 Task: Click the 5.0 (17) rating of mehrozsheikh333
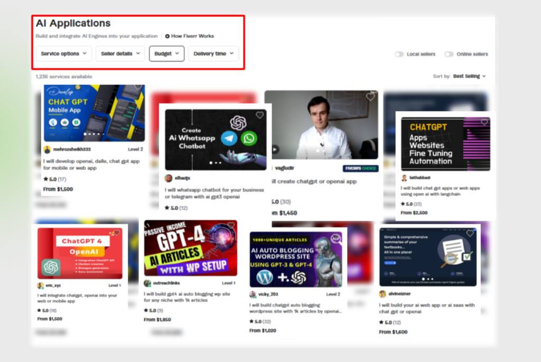click(x=55, y=179)
